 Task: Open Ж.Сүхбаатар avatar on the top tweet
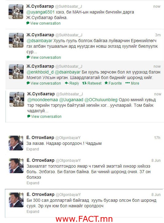pyautogui.click(x=16, y=11)
